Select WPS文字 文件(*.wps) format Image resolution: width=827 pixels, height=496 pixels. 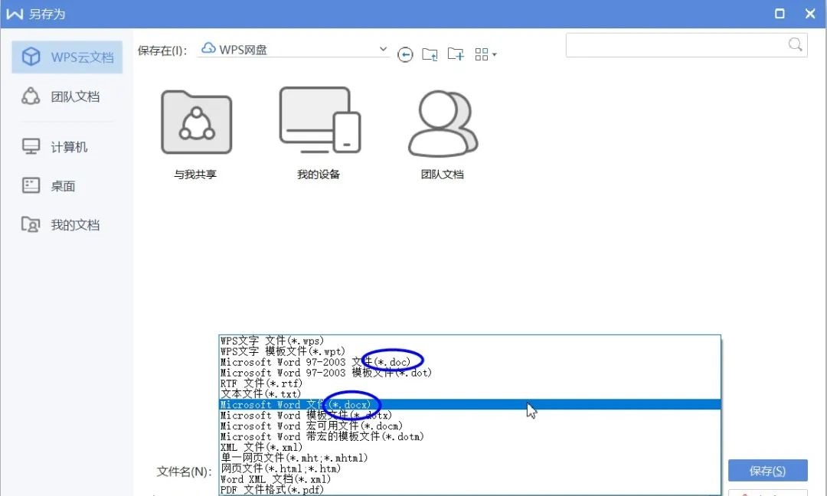tap(469, 341)
